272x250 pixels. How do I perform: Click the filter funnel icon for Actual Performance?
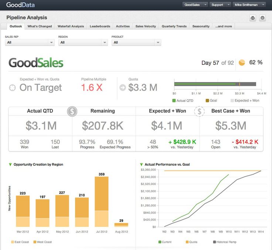click(142, 164)
